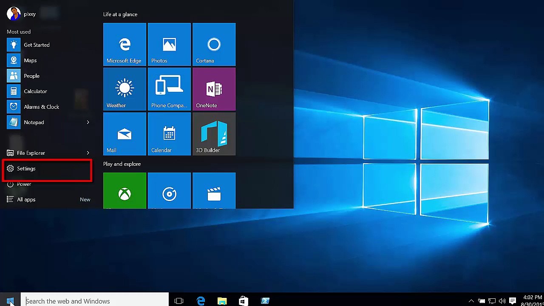
Task: Click the People app icon
Action: tap(14, 76)
